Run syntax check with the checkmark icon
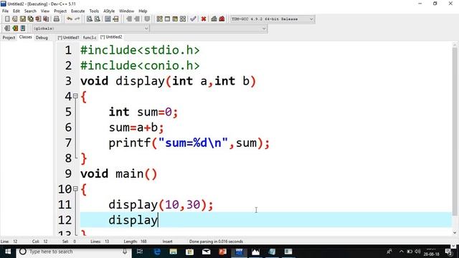The image size is (459, 258). click(x=193, y=19)
